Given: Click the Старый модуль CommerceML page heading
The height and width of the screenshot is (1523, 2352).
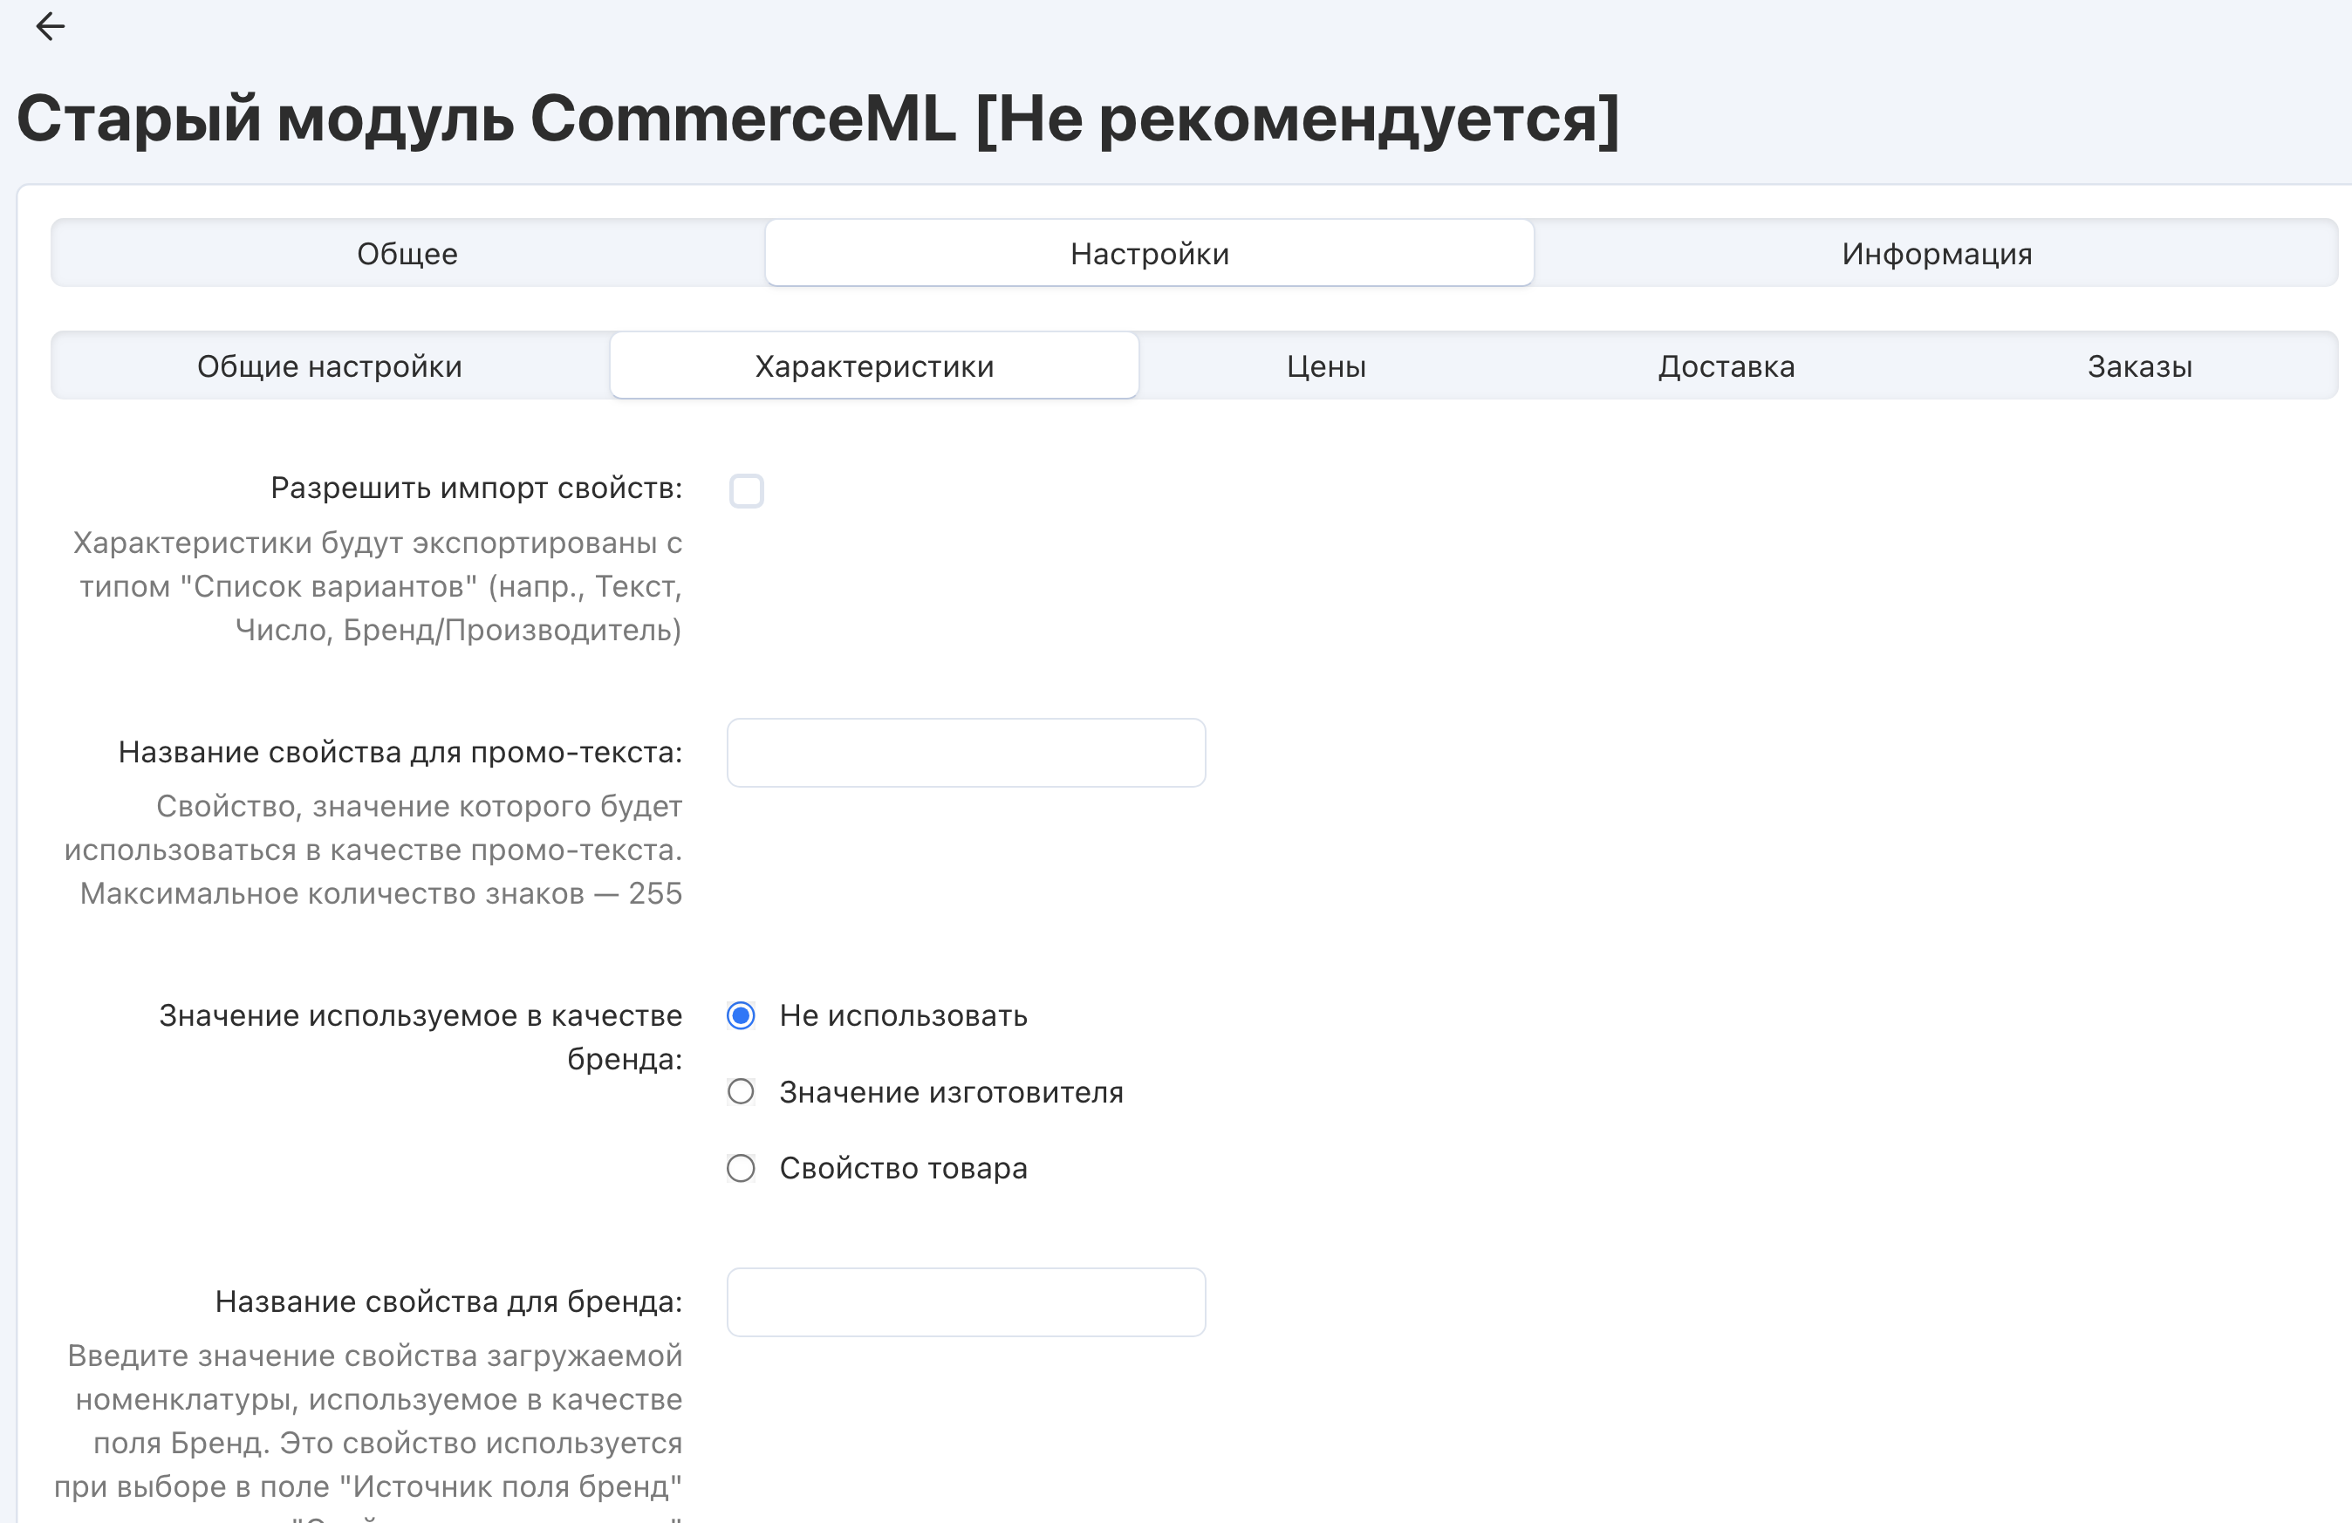Looking at the screenshot, I should click(817, 119).
